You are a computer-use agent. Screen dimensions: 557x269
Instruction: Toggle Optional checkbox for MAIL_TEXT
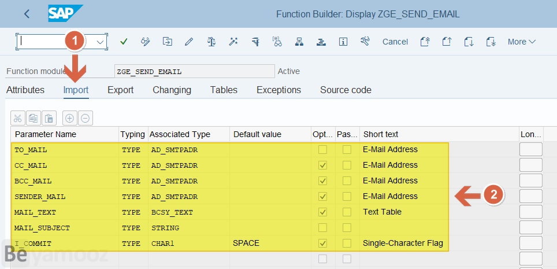tap(322, 212)
